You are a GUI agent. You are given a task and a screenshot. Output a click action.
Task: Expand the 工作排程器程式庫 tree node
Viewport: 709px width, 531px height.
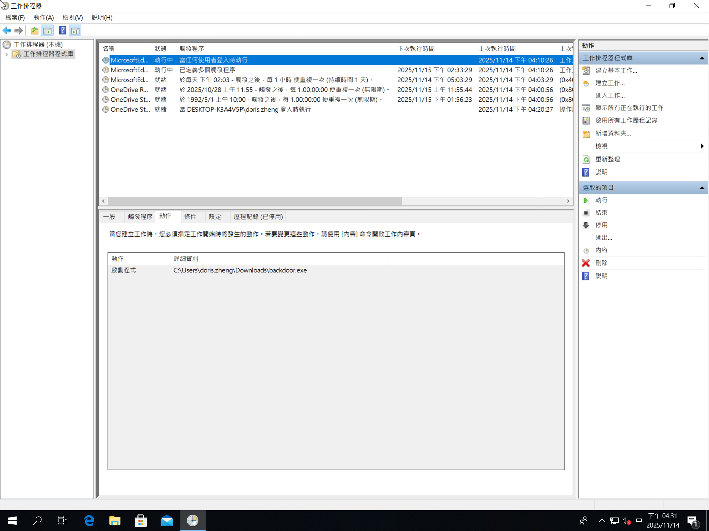[7, 54]
